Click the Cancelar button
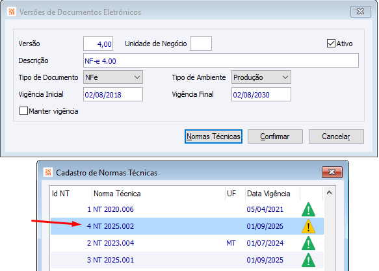 click(336, 136)
